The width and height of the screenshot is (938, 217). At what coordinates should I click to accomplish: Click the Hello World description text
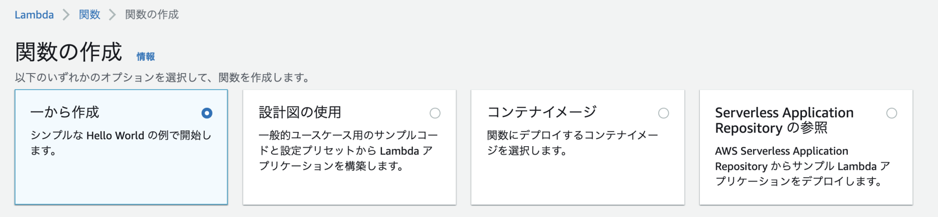pyautogui.click(x=120, y=143)
